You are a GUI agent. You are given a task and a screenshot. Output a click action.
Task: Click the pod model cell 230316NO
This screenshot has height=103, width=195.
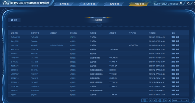tap(113, 50)
